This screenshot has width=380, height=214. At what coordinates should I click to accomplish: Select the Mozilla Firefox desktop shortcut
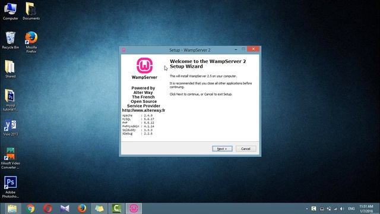[x=31, y=42]
